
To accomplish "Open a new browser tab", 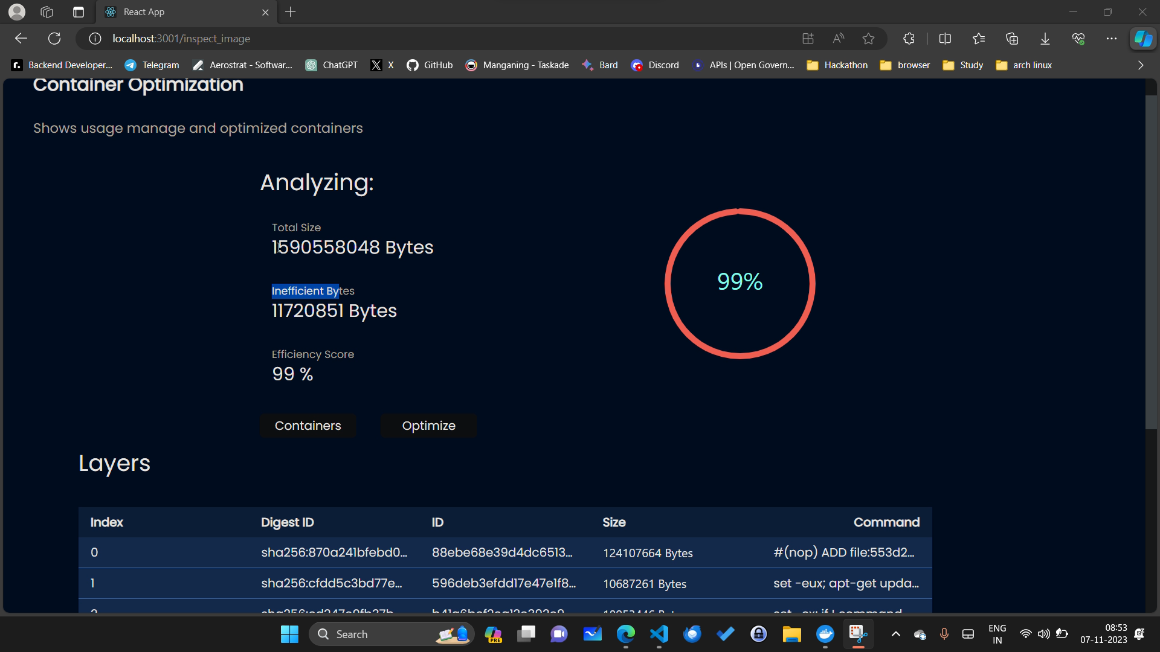I will coord(291,12).
